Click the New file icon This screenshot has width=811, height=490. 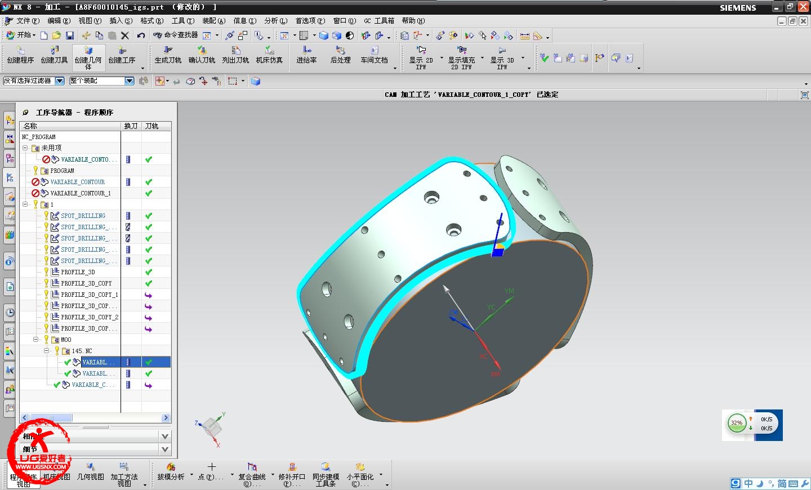click(44, 35)
